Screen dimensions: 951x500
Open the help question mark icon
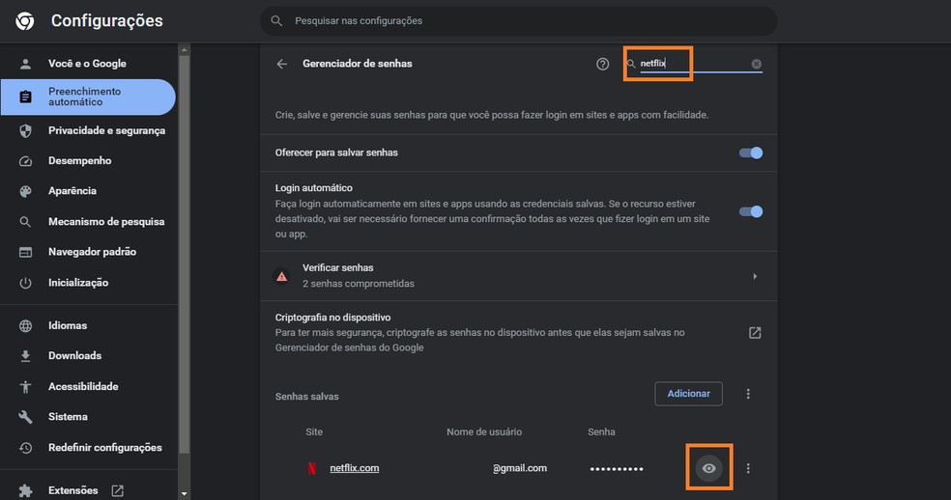(x=602, y=64)
